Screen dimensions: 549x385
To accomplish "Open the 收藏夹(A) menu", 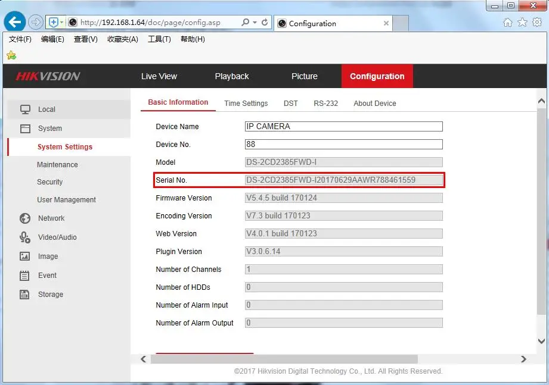I will (123, 39).
